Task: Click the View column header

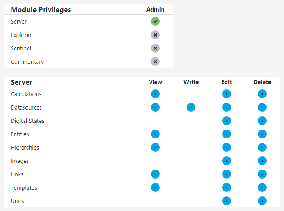Action: pyautogui.click(x=155, y=82)
